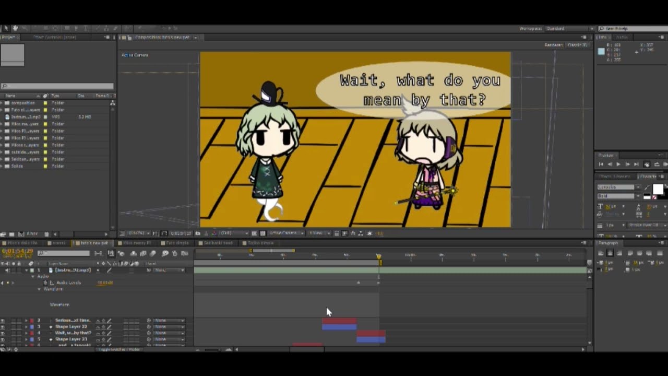The height and width of the screenshot is (376, 668).
Task: Mute audio of the mp3 layer 1
Action: pos(7,270)
